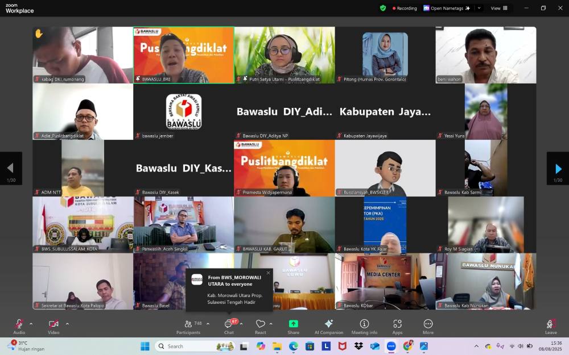Open the Windows Start menu
Viewport: 569px width, 355px height.
point(145,346)
